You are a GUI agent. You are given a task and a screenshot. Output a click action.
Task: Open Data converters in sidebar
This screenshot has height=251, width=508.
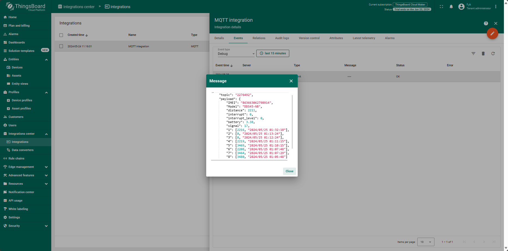23,150
